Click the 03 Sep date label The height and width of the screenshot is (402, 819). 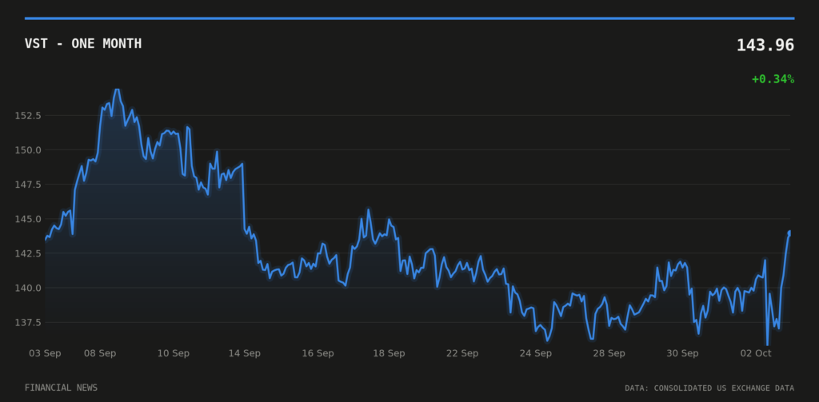coord(45,353)
